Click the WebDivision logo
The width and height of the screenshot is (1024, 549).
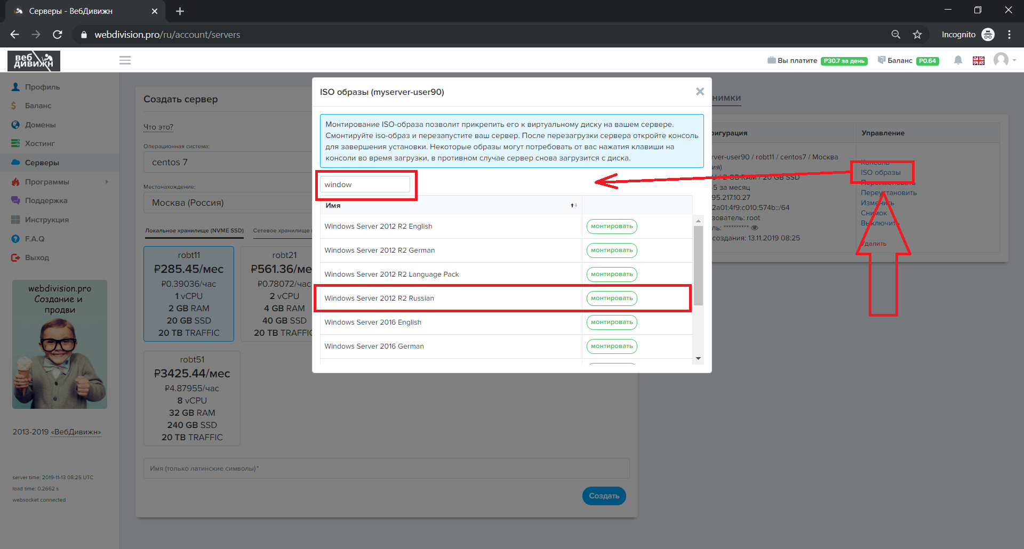[34, 61]
